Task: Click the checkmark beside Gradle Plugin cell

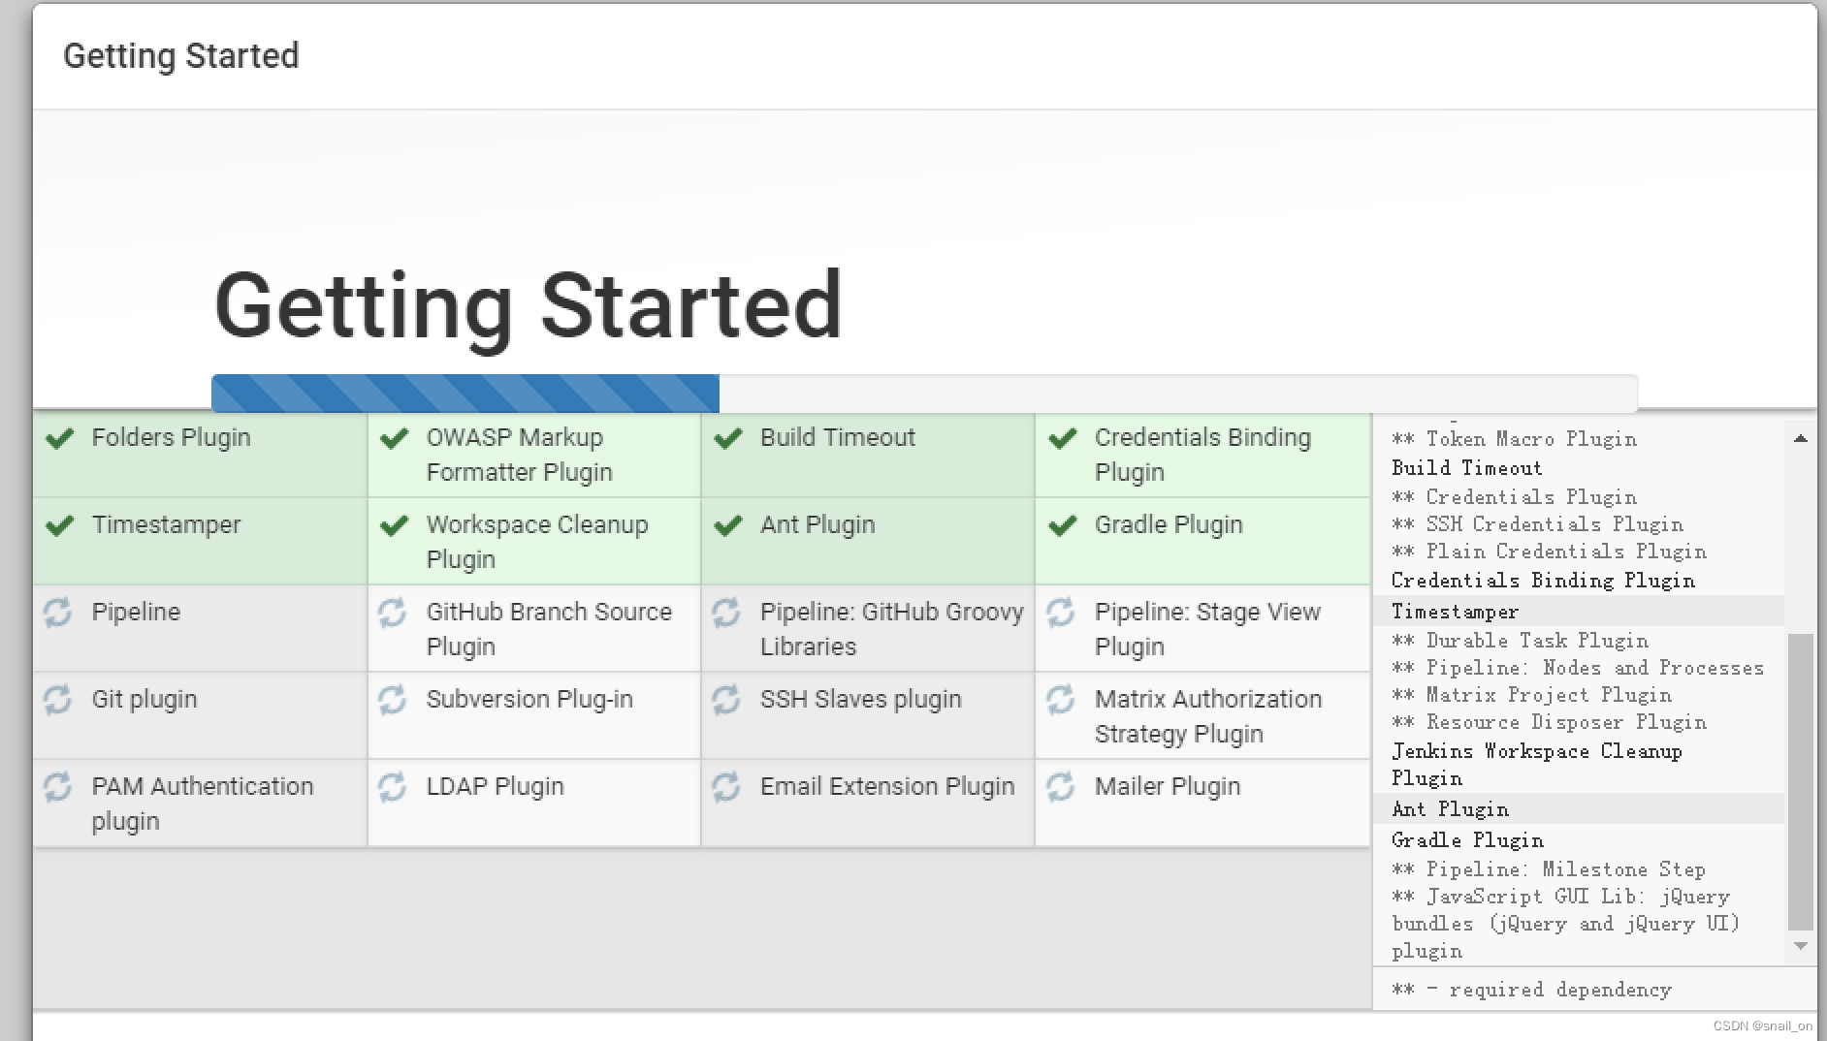Action: coord(1063,525)
